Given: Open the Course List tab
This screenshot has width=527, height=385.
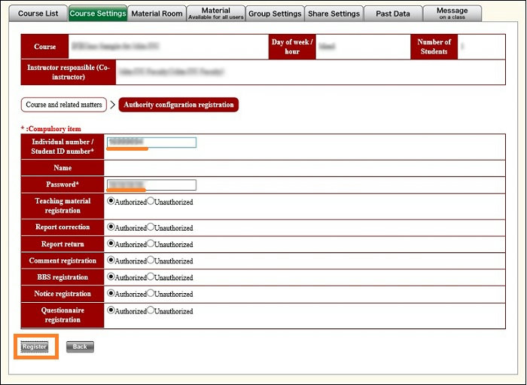Looking at the screenshot, I should click(38, 14).
